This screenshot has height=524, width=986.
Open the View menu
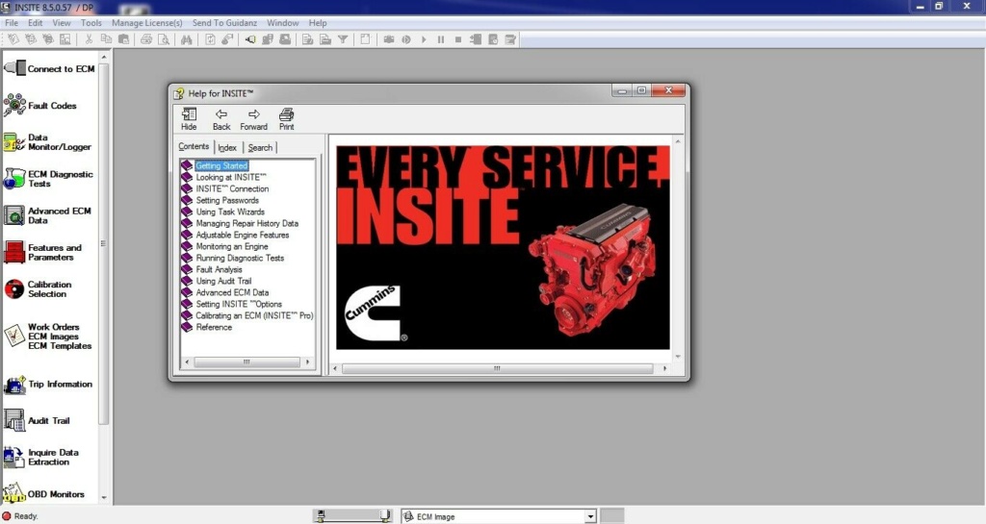point(62,22)
